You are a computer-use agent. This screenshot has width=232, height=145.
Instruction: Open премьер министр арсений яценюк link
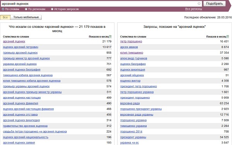point(26,58)
